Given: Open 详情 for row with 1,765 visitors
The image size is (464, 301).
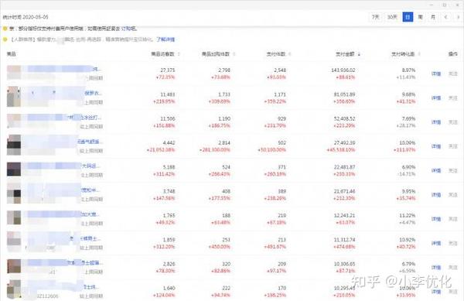Looking at the screenshot, I should coord(436,219).
